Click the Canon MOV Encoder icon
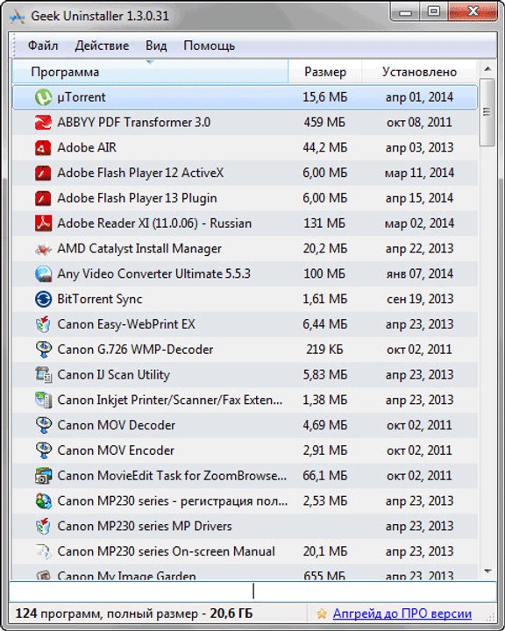The height and width of the screenshot is (631, 505). [x=43, y=450]
